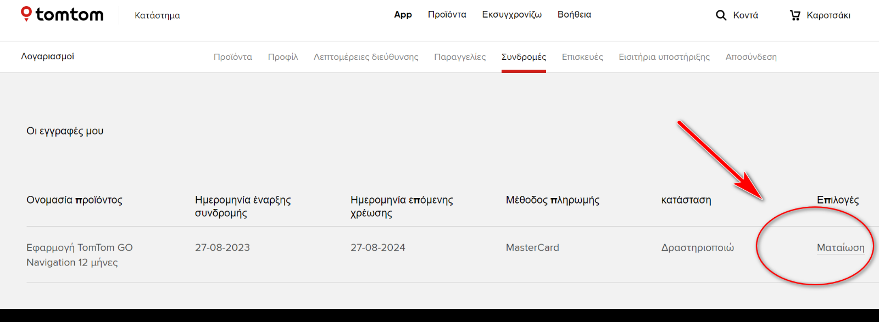Click the Λογαριασμοί account heading
Image resolution: width=879 pixels, height=322 pixels.
tap(47, 57)
